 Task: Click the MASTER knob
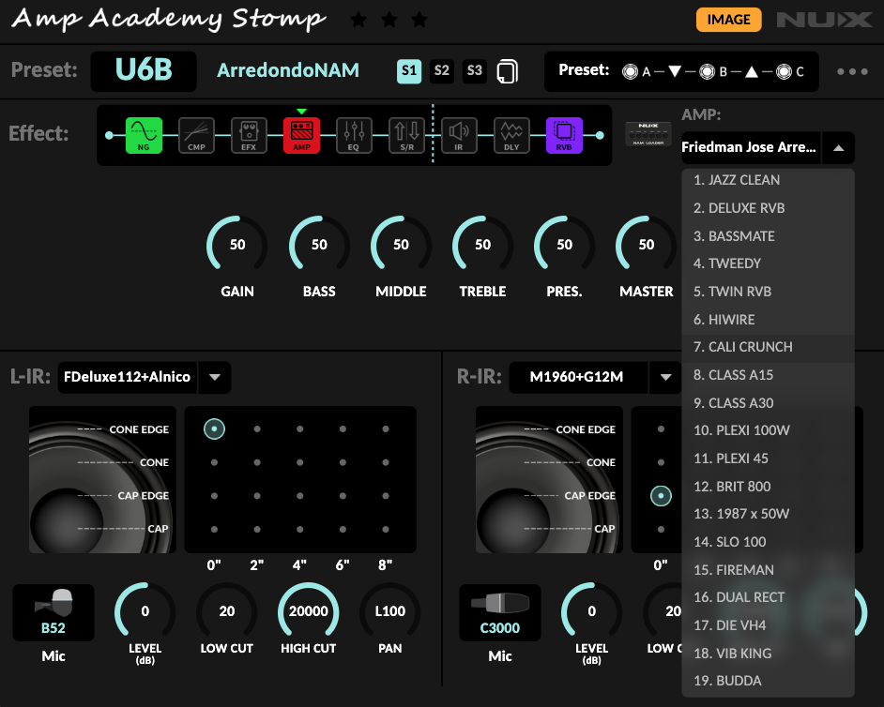click(x=646, y=245)
